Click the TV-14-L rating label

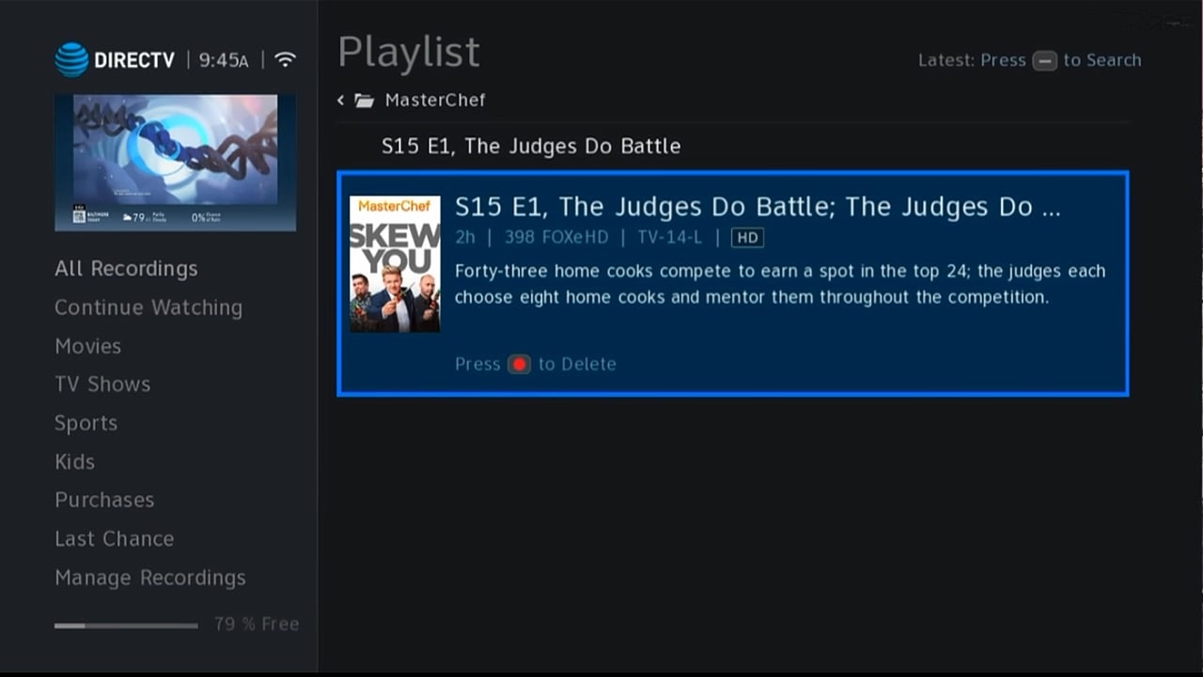click(x=670, y=238)
